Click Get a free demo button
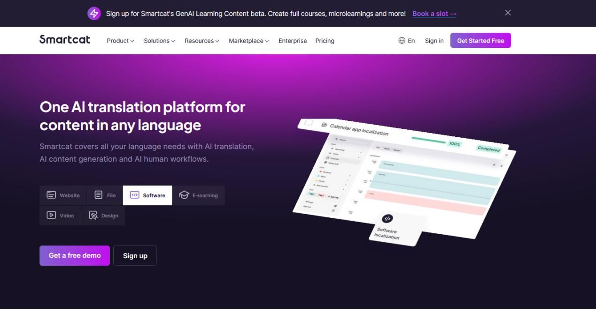596x335 pixels. (x=75, y=256)
